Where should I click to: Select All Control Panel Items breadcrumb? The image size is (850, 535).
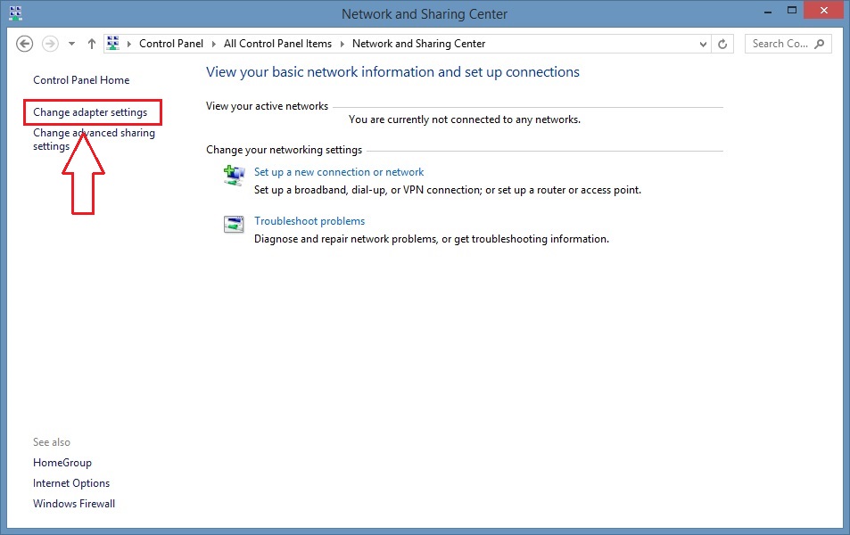(x=277, y=44)
